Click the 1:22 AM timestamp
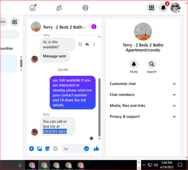 click(x=62, y=70)
